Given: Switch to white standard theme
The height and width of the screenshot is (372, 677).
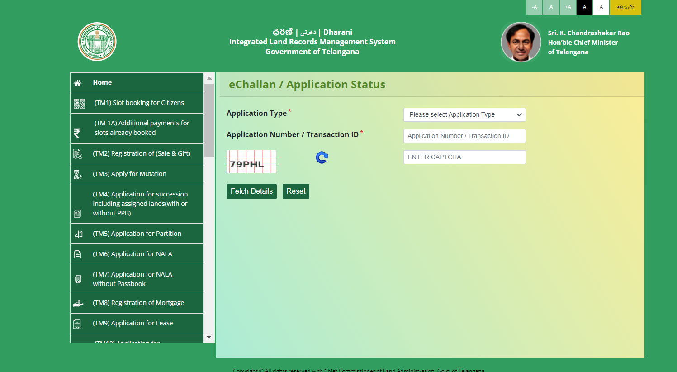Looking at the screenshot, I should [x=601, y=7].
